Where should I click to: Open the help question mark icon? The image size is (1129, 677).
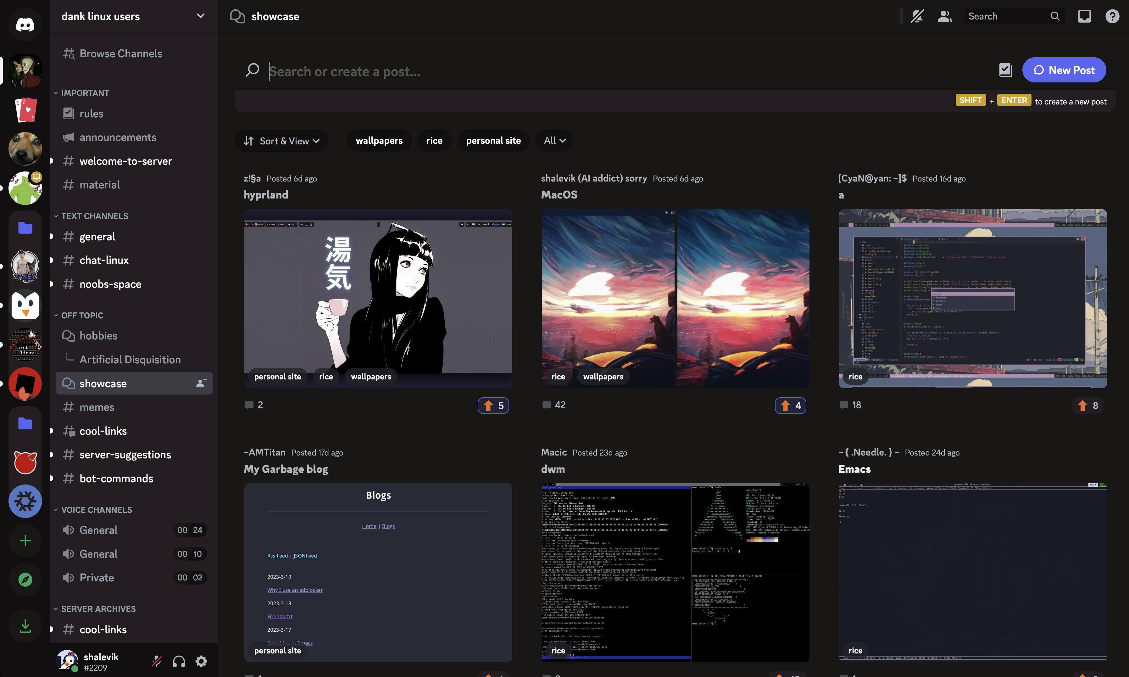click(1112, 16)
